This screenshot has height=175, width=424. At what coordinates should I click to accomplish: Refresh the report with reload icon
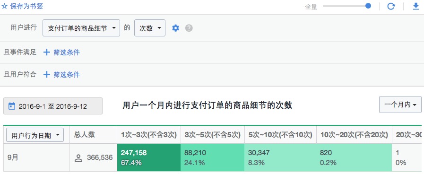click(x=391, y=6)
